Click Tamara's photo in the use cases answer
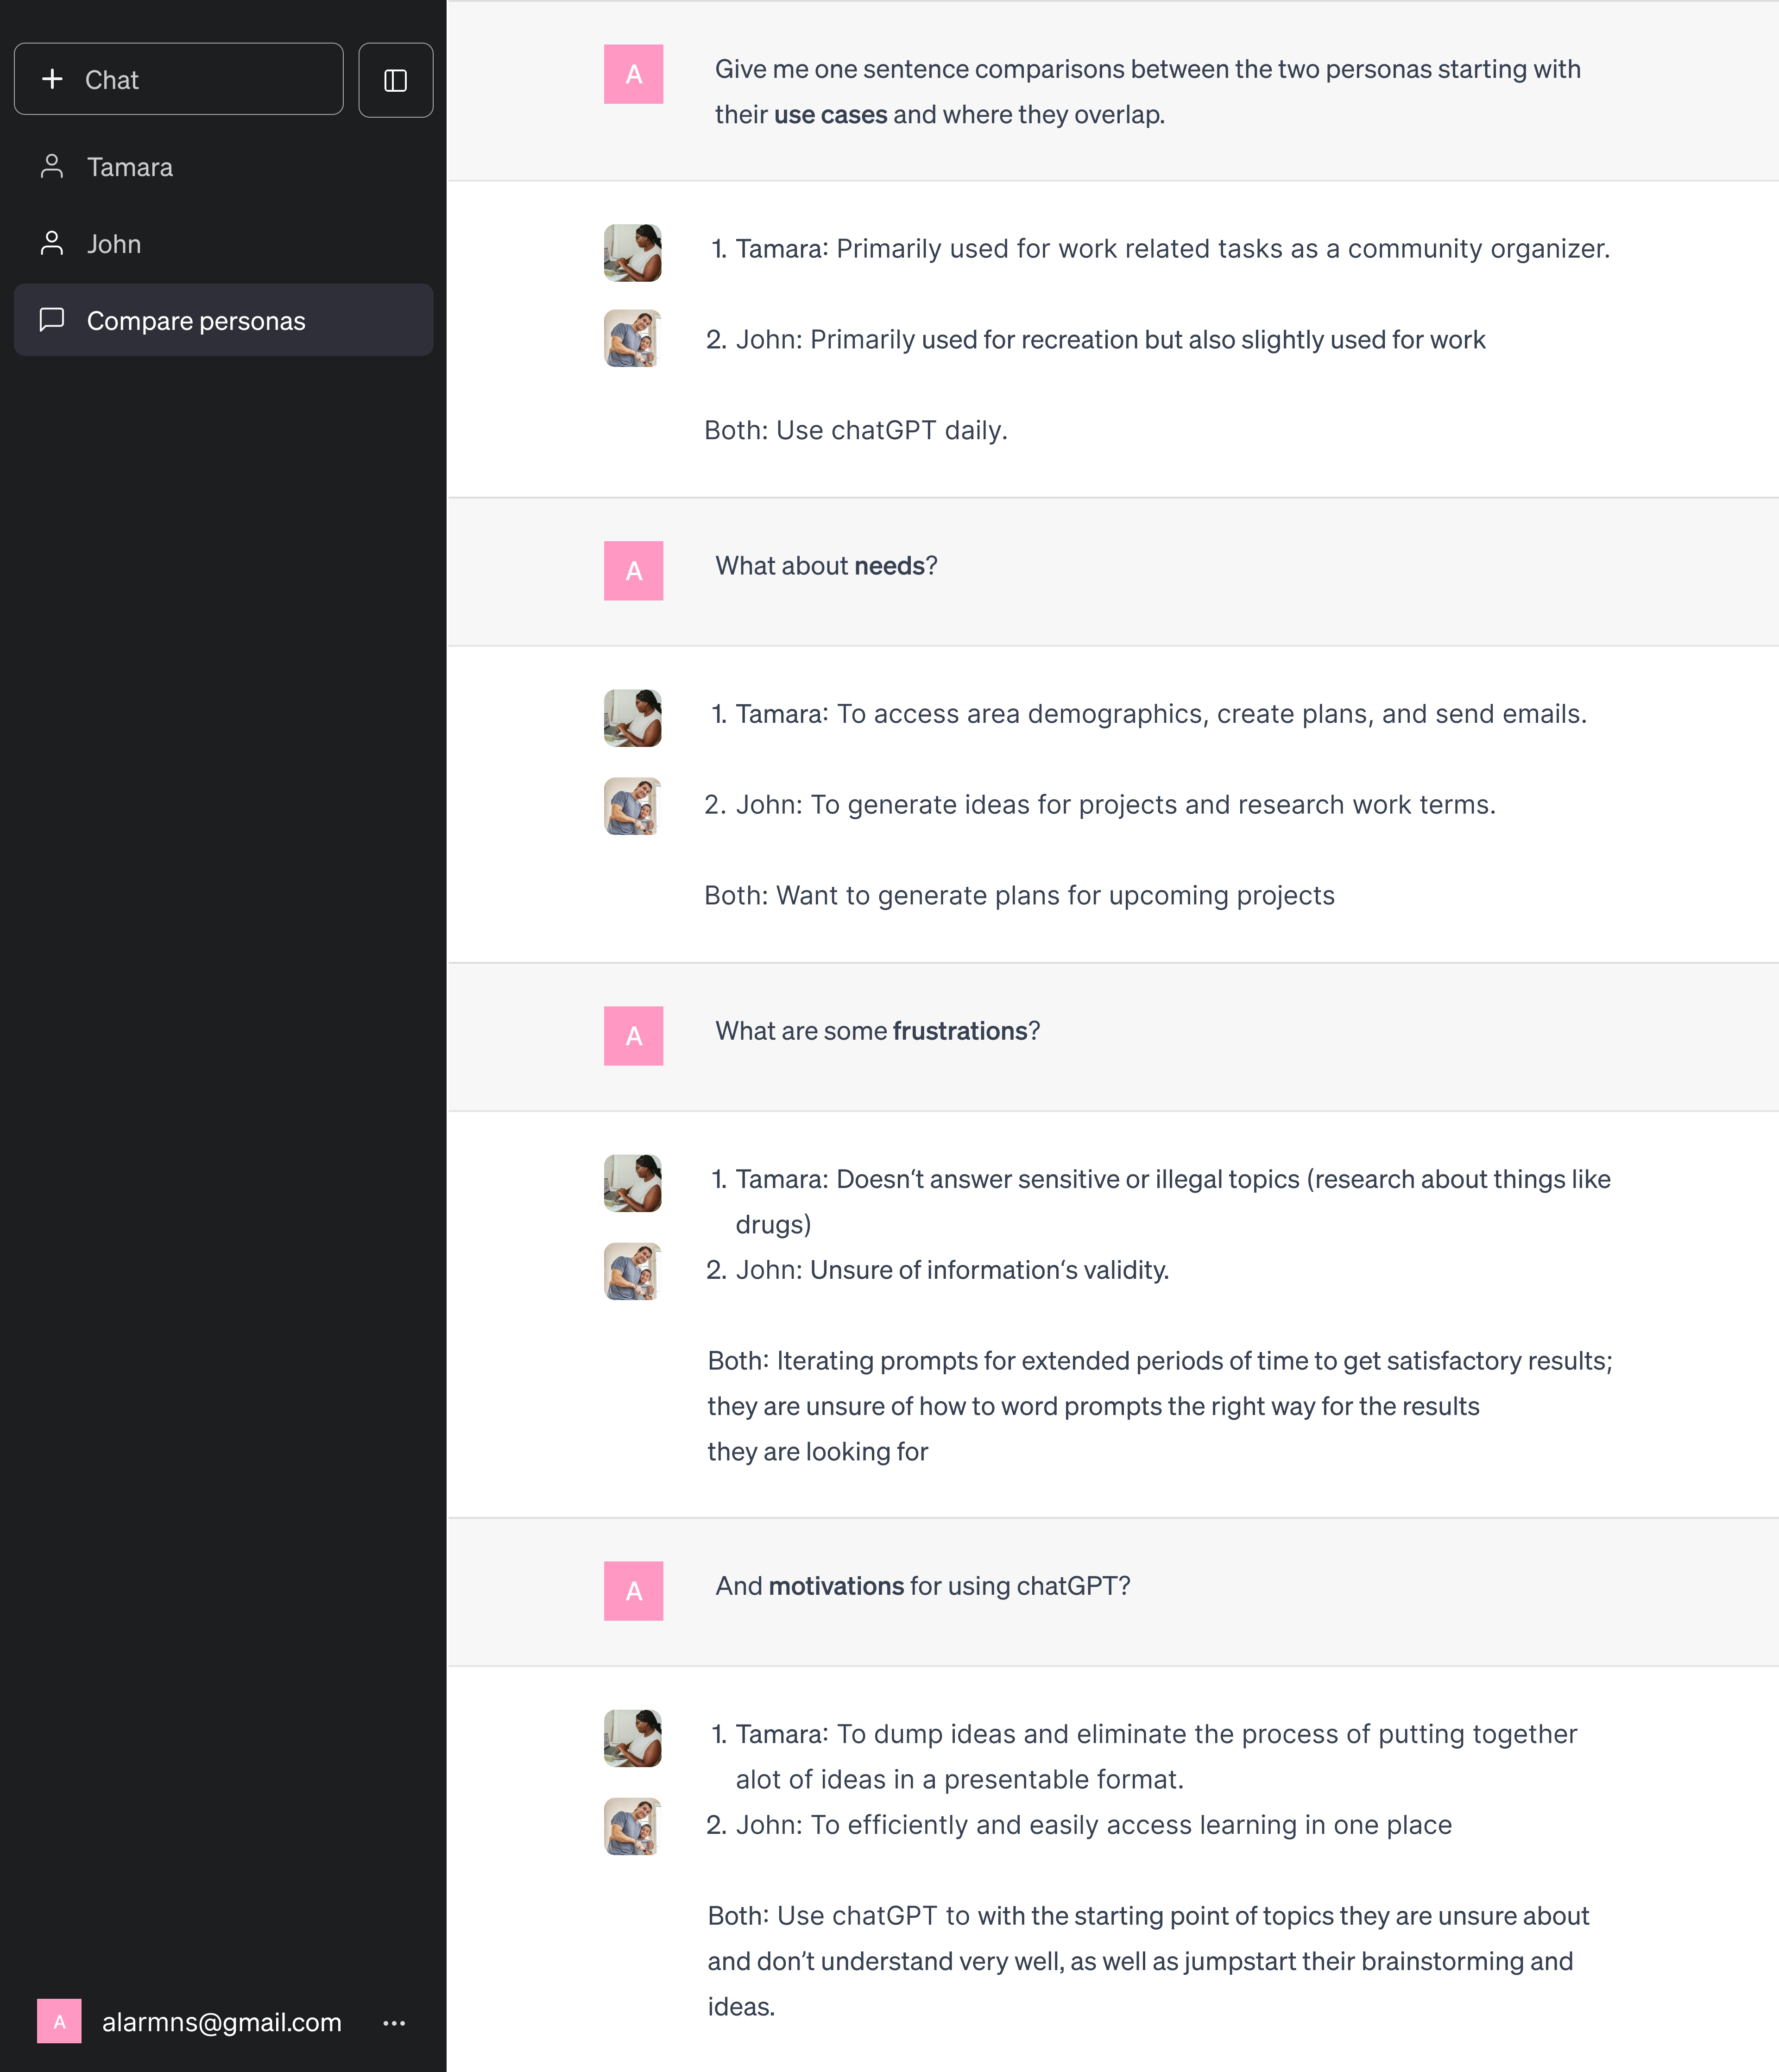The image size is (1779, 2072). [633, 253]
